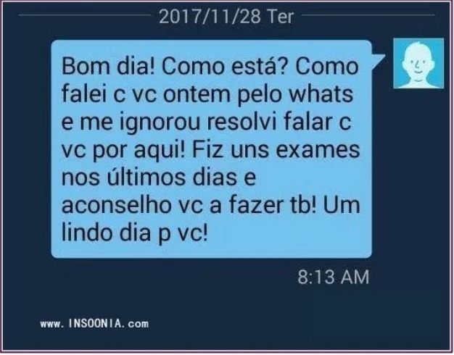Click the speech bubble's tail pointer

[x=378, y=59]
